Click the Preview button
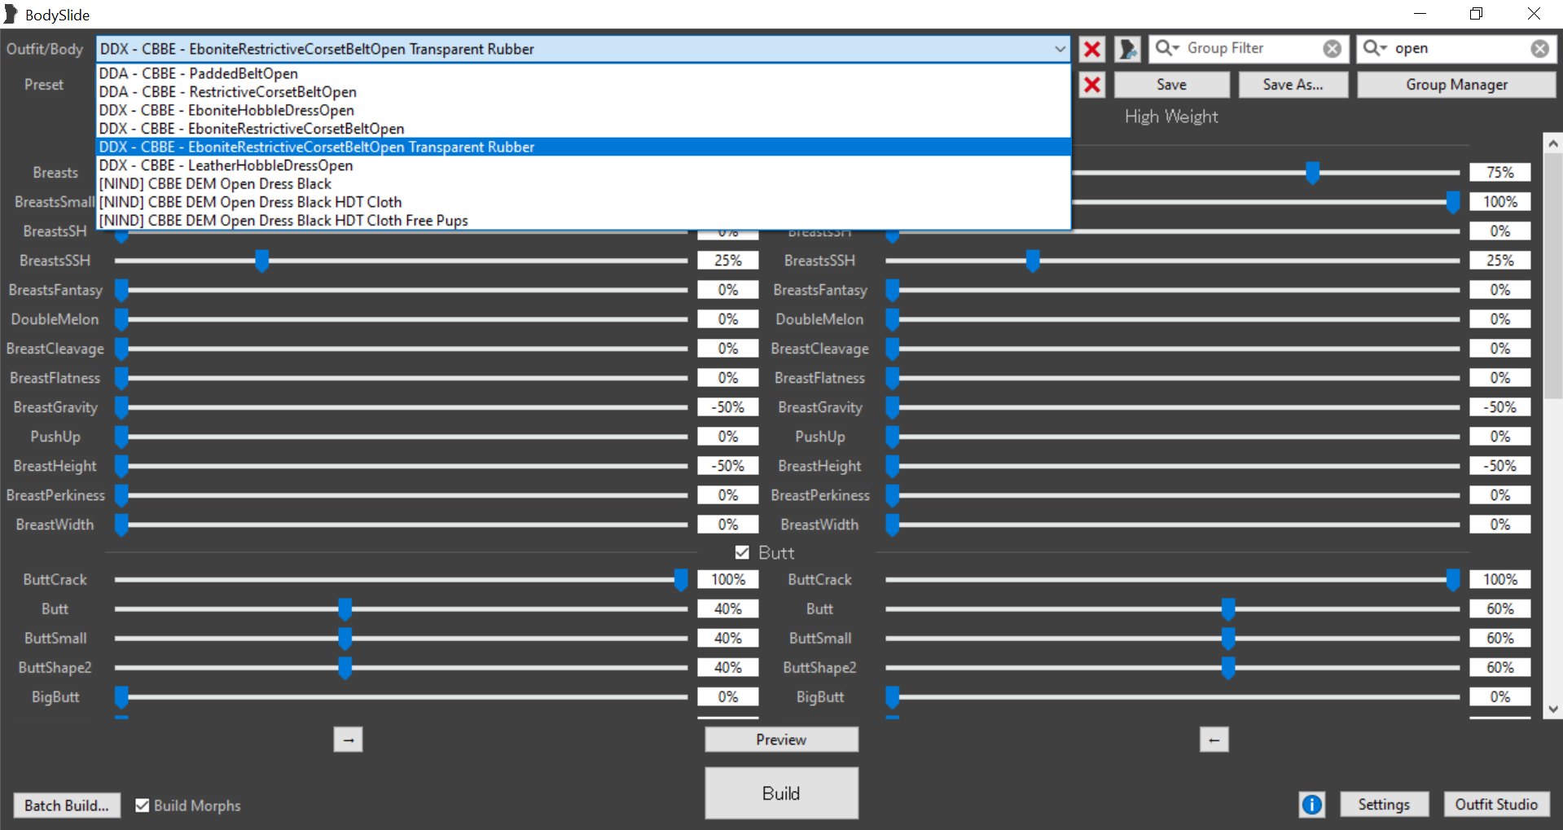 pos(781,740)
